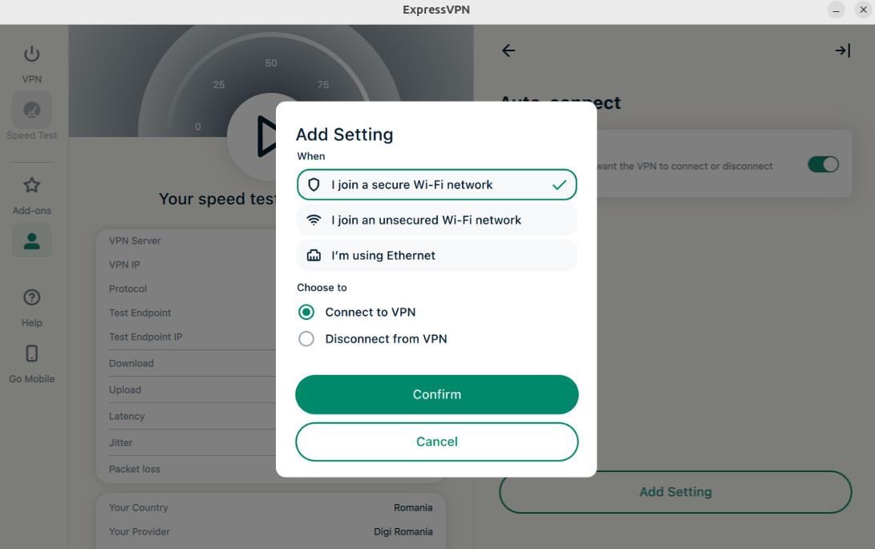Click the back arrow in settings panel

click(x=508, y=50)
